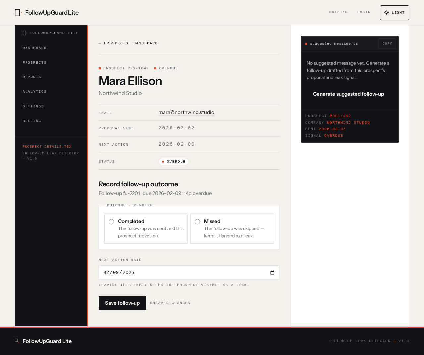
Task: Click the Dashboard breadcrumb link
Action: click(146, 43)
